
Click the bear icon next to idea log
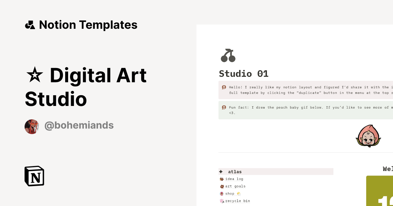[x=222, y=179]
